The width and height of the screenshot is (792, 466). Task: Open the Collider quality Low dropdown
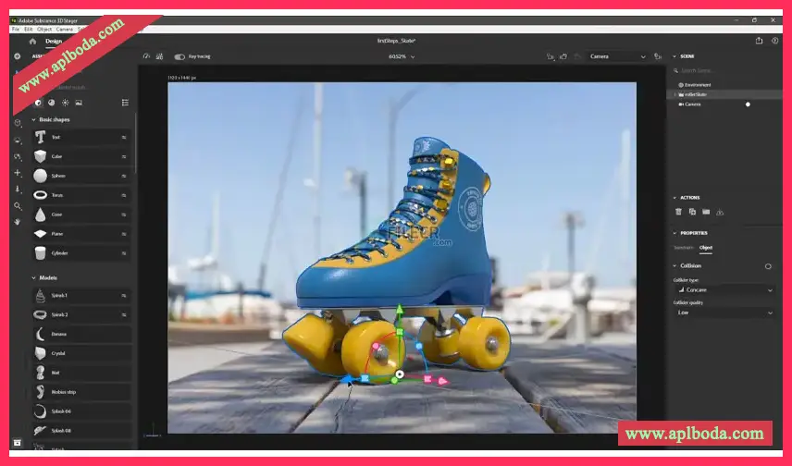[x=723, y=313]
